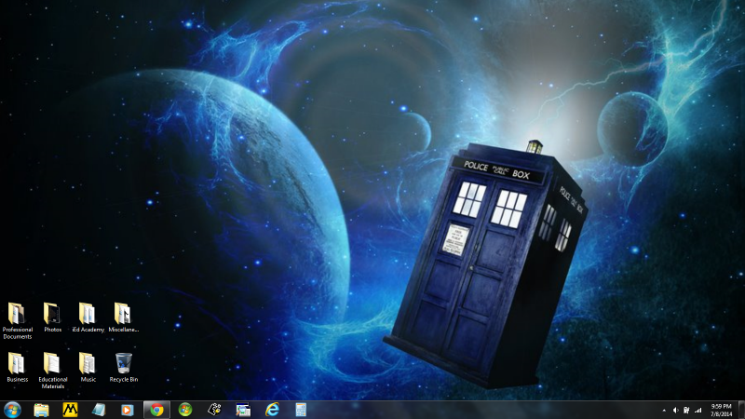Launch the yellow M taskbar application

71,410
